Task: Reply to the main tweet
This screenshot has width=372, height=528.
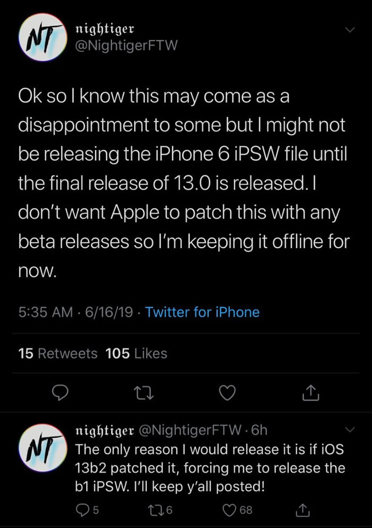Action: [61, 393]
